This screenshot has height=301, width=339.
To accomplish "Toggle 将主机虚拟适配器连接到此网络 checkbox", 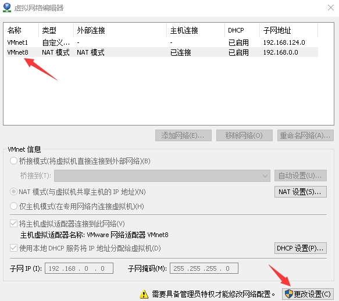I will coord(13,224).
